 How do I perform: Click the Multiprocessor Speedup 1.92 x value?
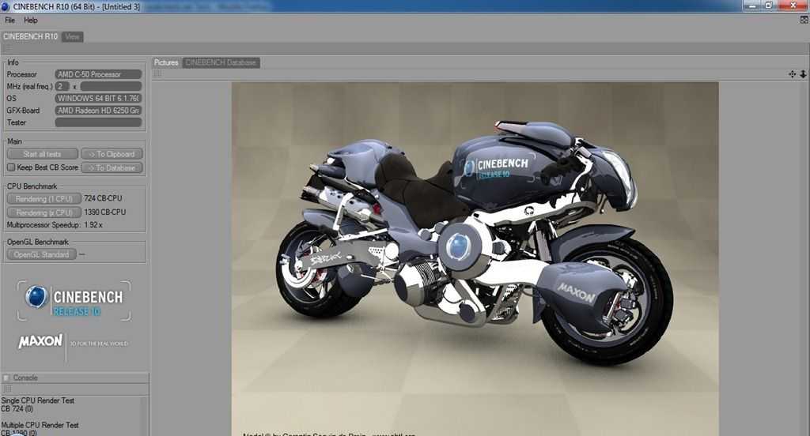click(93, 225)
